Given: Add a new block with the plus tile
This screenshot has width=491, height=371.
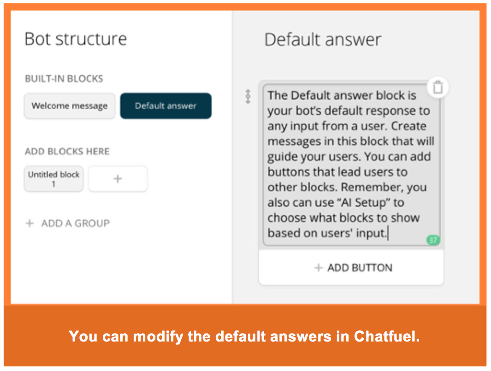Looking at the screenshot, I should coord(118,179).
